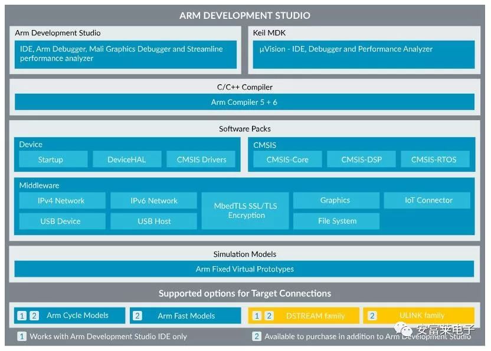Choose the CMSIS-DSP box
The height and width of the screenshot is (351, 491).
[x=361, y=160]
